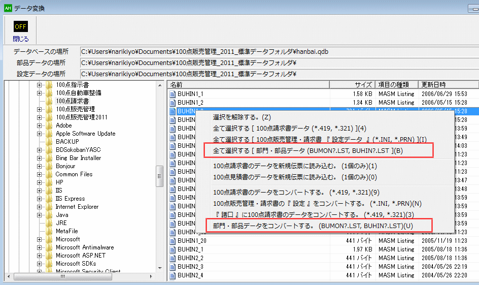Screen dimensions: 479x285
Task: Click the BUHIN2_4 file name
Action: (190, 275)
